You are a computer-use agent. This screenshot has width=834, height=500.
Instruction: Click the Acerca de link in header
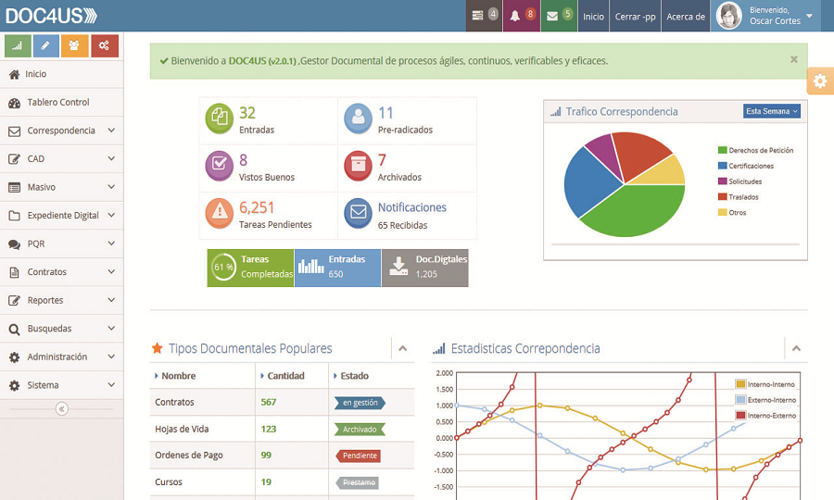(x=686, y=16)
